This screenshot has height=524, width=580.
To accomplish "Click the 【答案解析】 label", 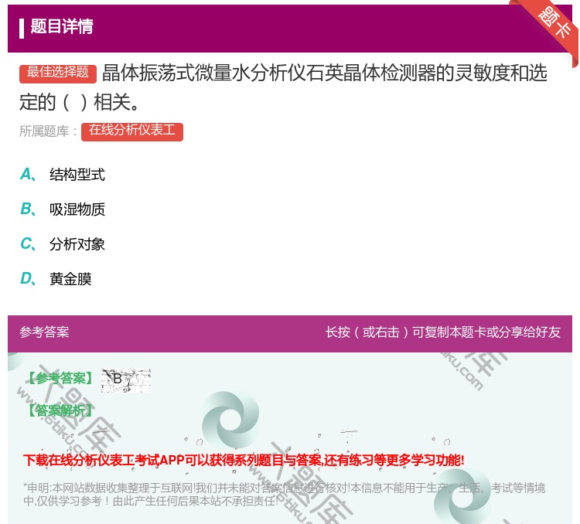I will point(60,410).
